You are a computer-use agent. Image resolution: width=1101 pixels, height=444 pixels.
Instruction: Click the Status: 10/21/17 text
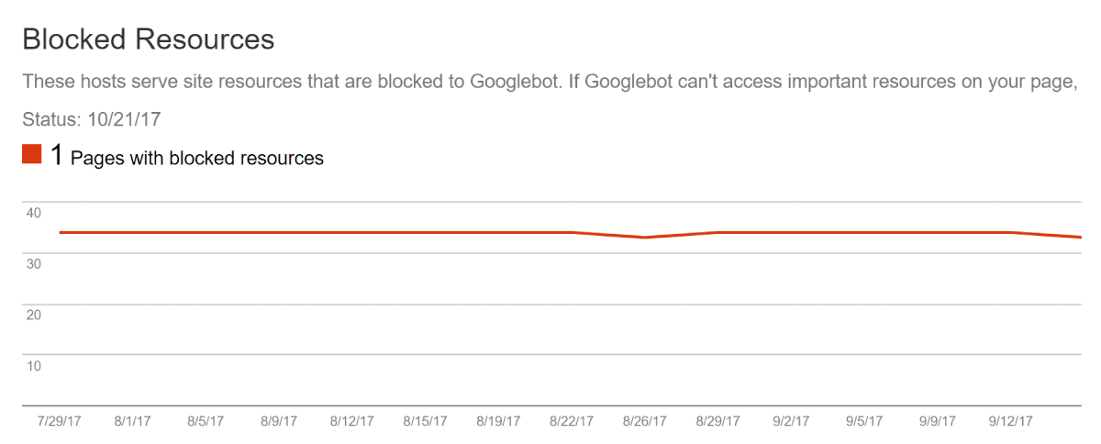(x=93, y=119)
